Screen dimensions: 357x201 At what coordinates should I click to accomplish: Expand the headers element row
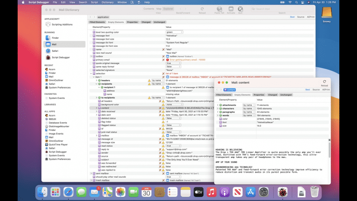click(x=96, y=80)
